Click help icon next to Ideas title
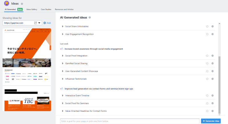 [x=22, y=4]
